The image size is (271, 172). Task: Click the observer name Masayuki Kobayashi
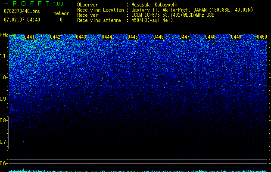coord(155,5)
